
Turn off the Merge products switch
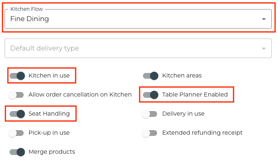point(17,152)
